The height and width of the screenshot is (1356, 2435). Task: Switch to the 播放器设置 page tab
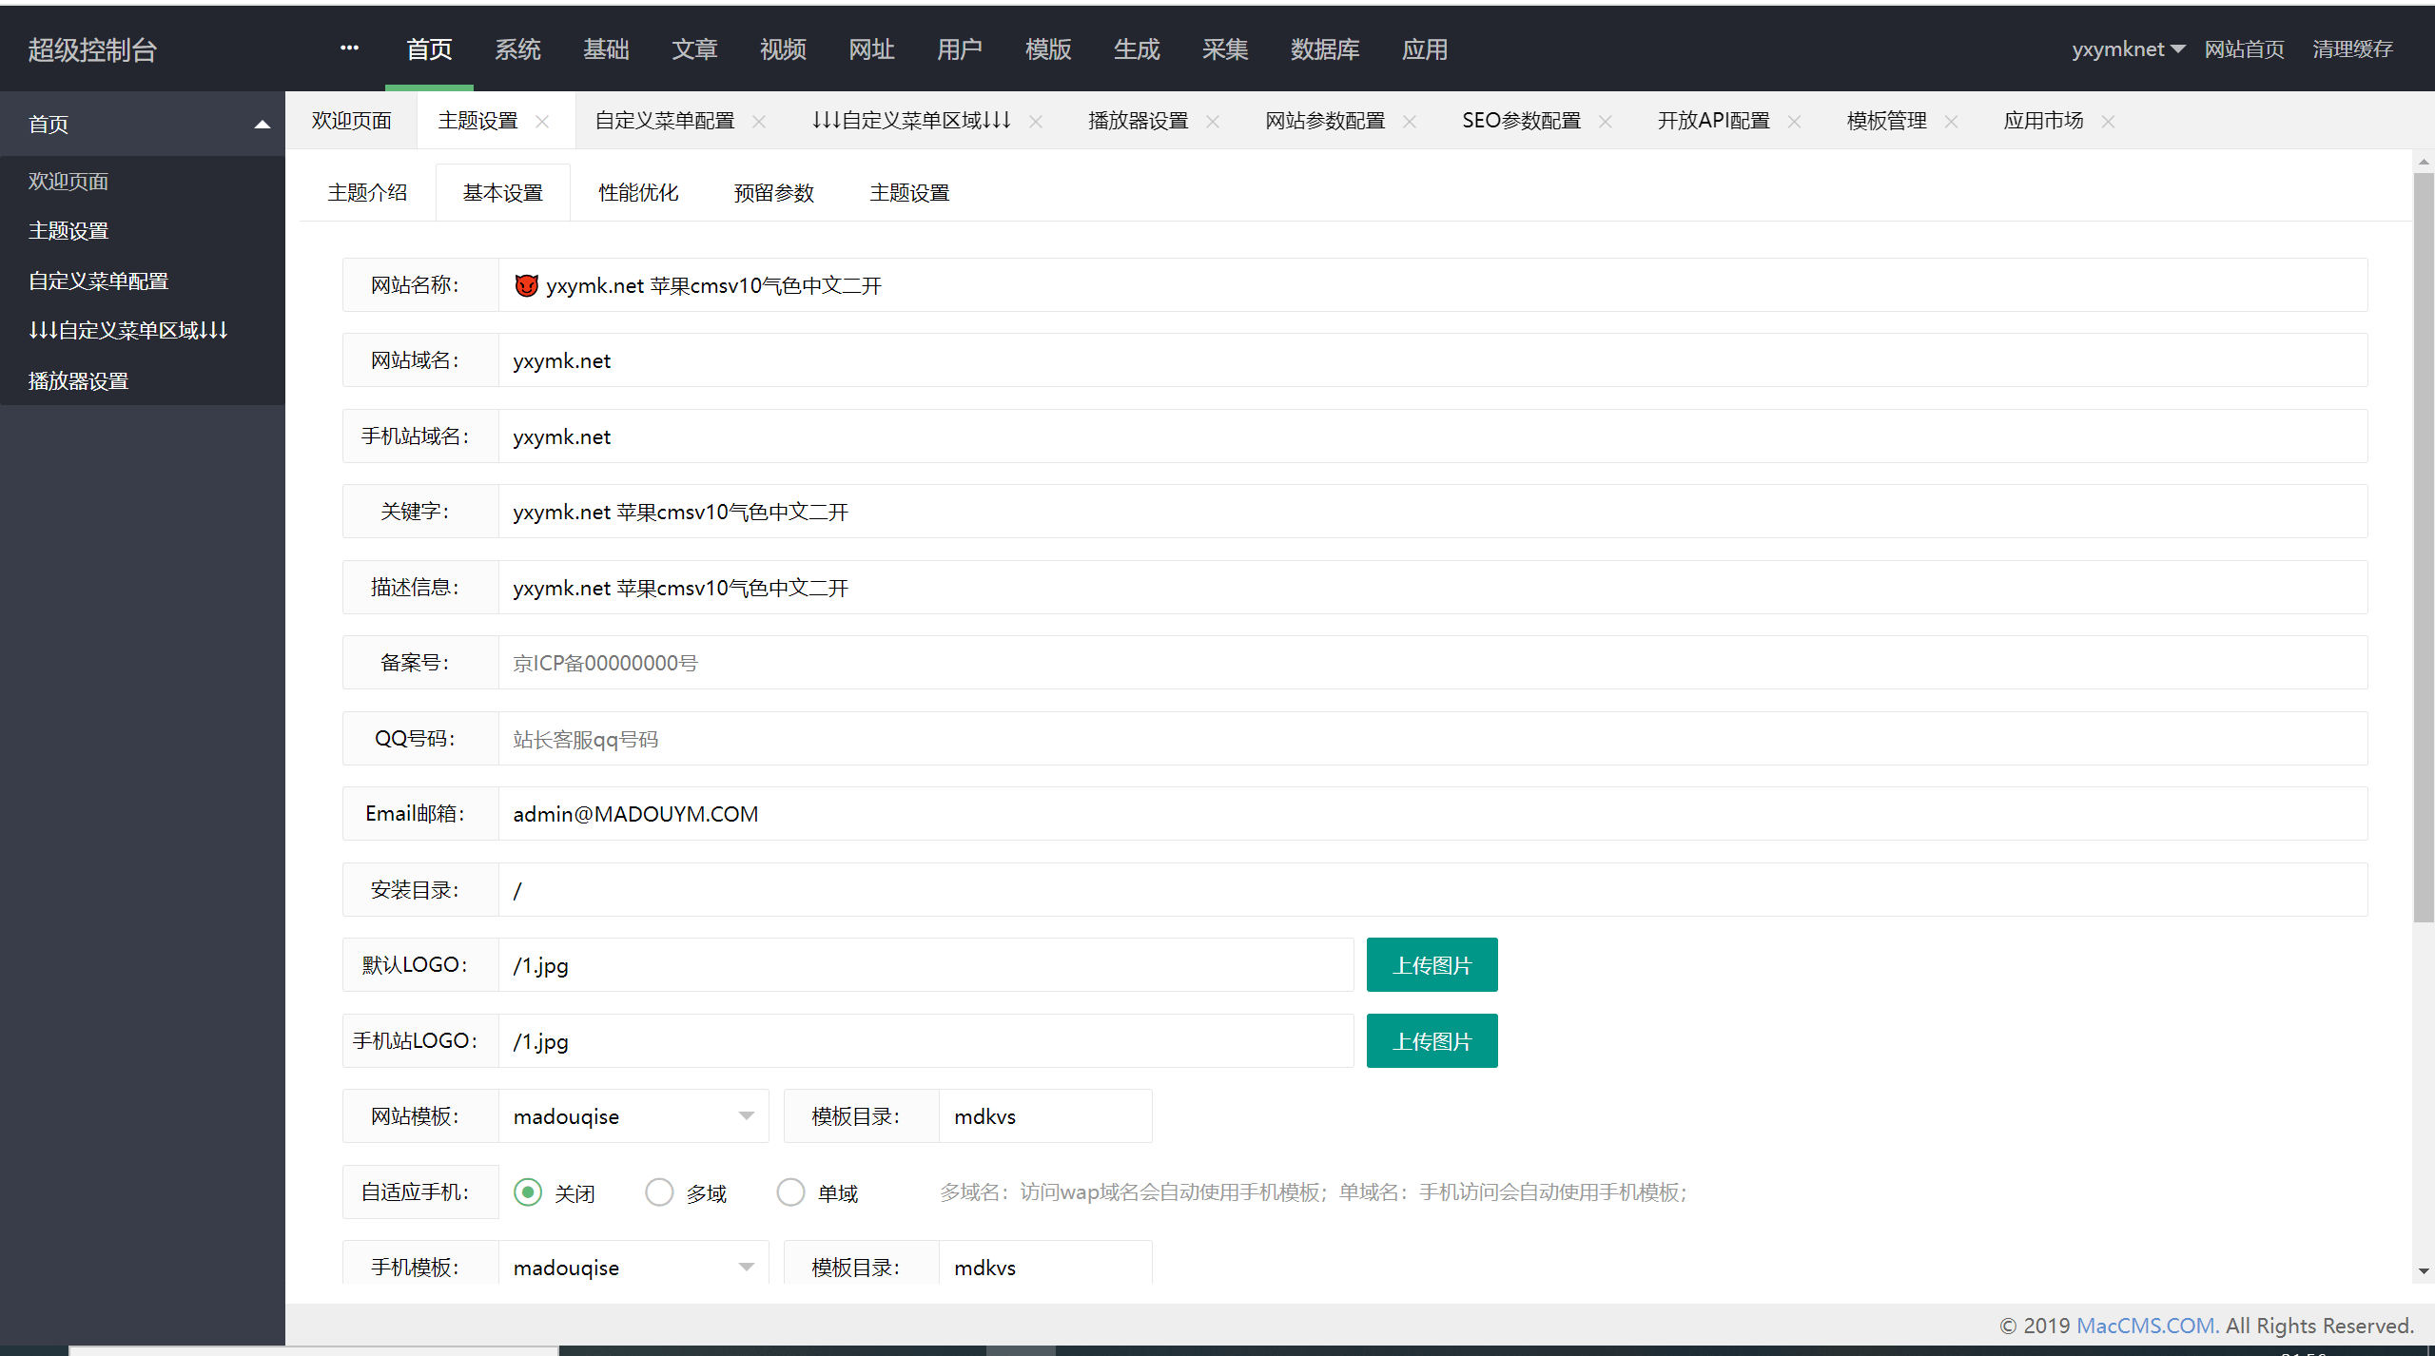click(1139, 121)
